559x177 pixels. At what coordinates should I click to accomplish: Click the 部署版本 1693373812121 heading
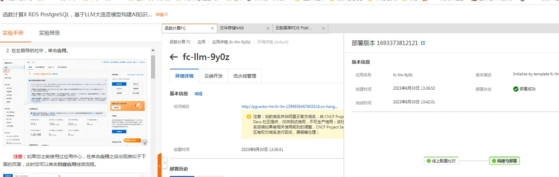[x=385, y=43]
